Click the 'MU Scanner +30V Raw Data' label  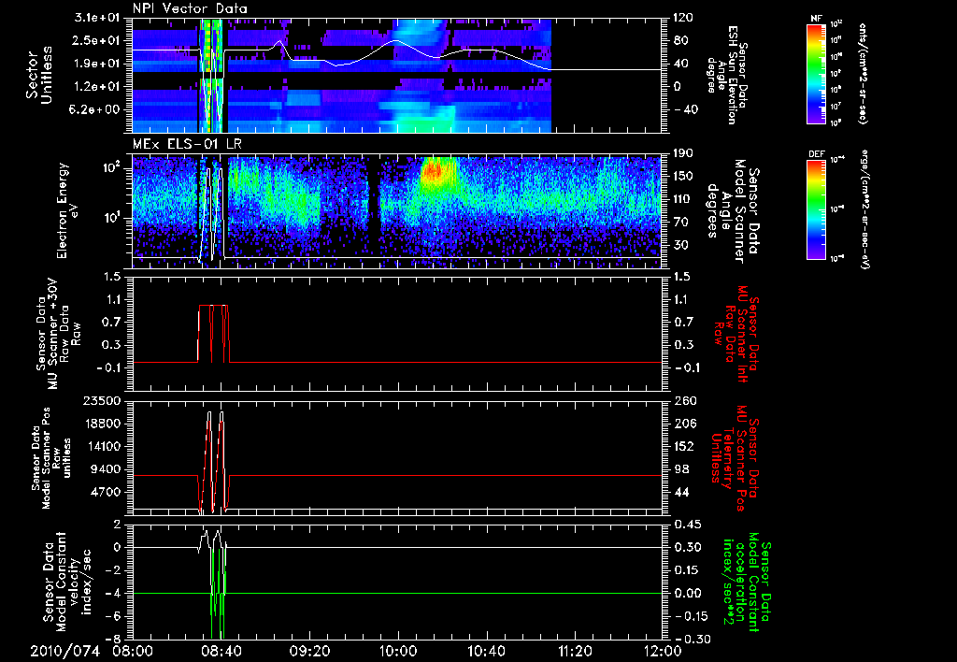coord(58,334)
